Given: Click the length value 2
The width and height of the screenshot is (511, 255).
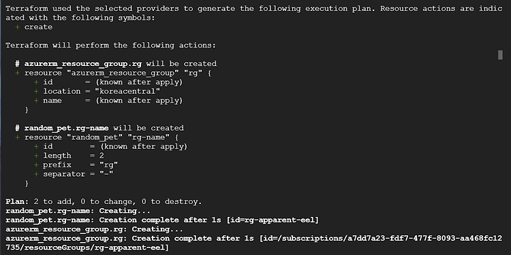Looking at the screenshot, I should [102, 156].
